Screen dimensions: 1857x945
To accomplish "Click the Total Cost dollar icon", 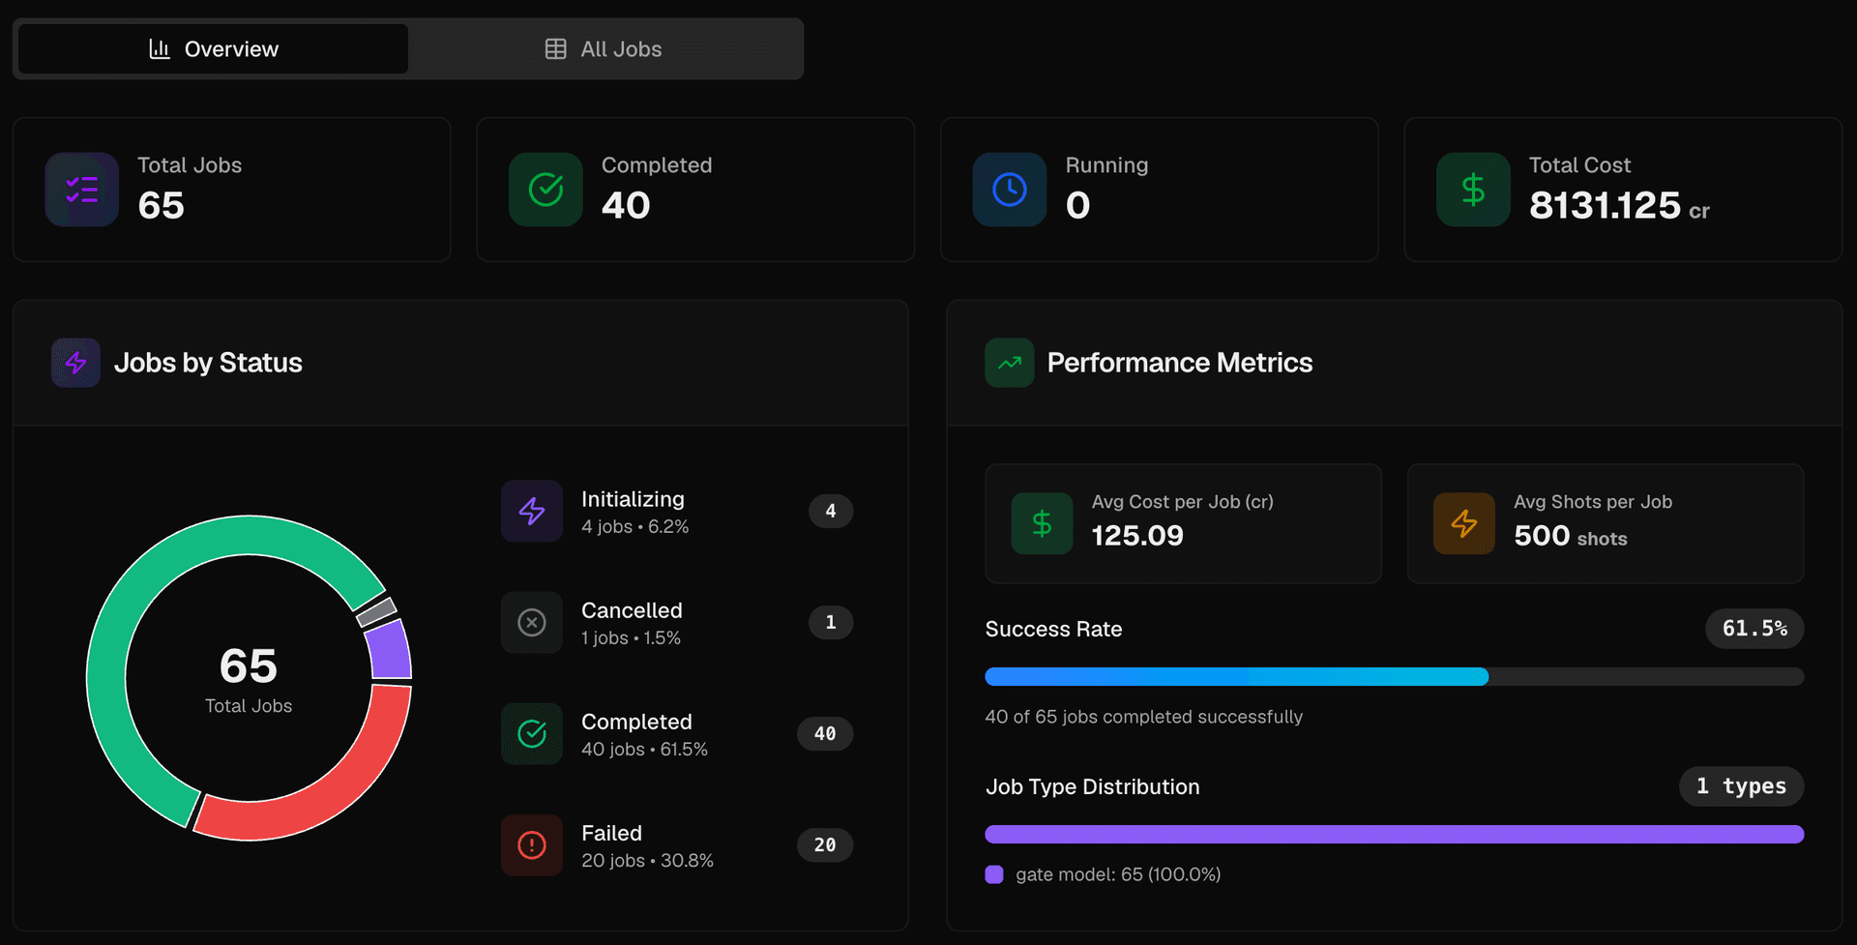I will pos(1473,190).
